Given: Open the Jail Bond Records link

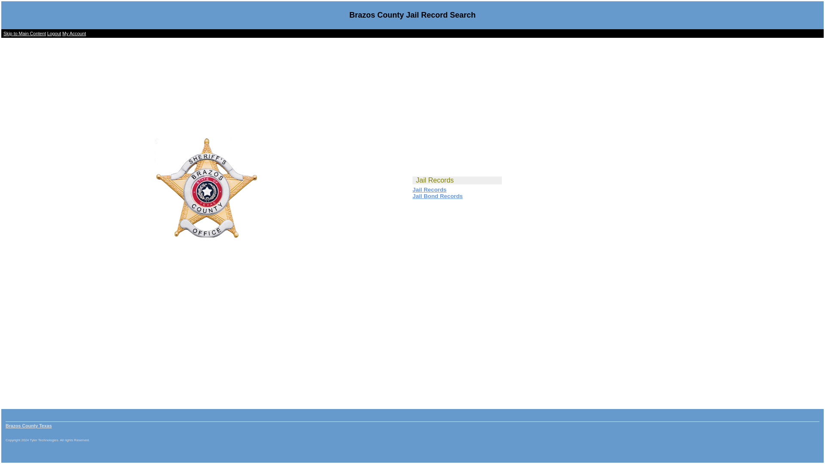Looking at the screenshot, I should [x=437, y=196].
